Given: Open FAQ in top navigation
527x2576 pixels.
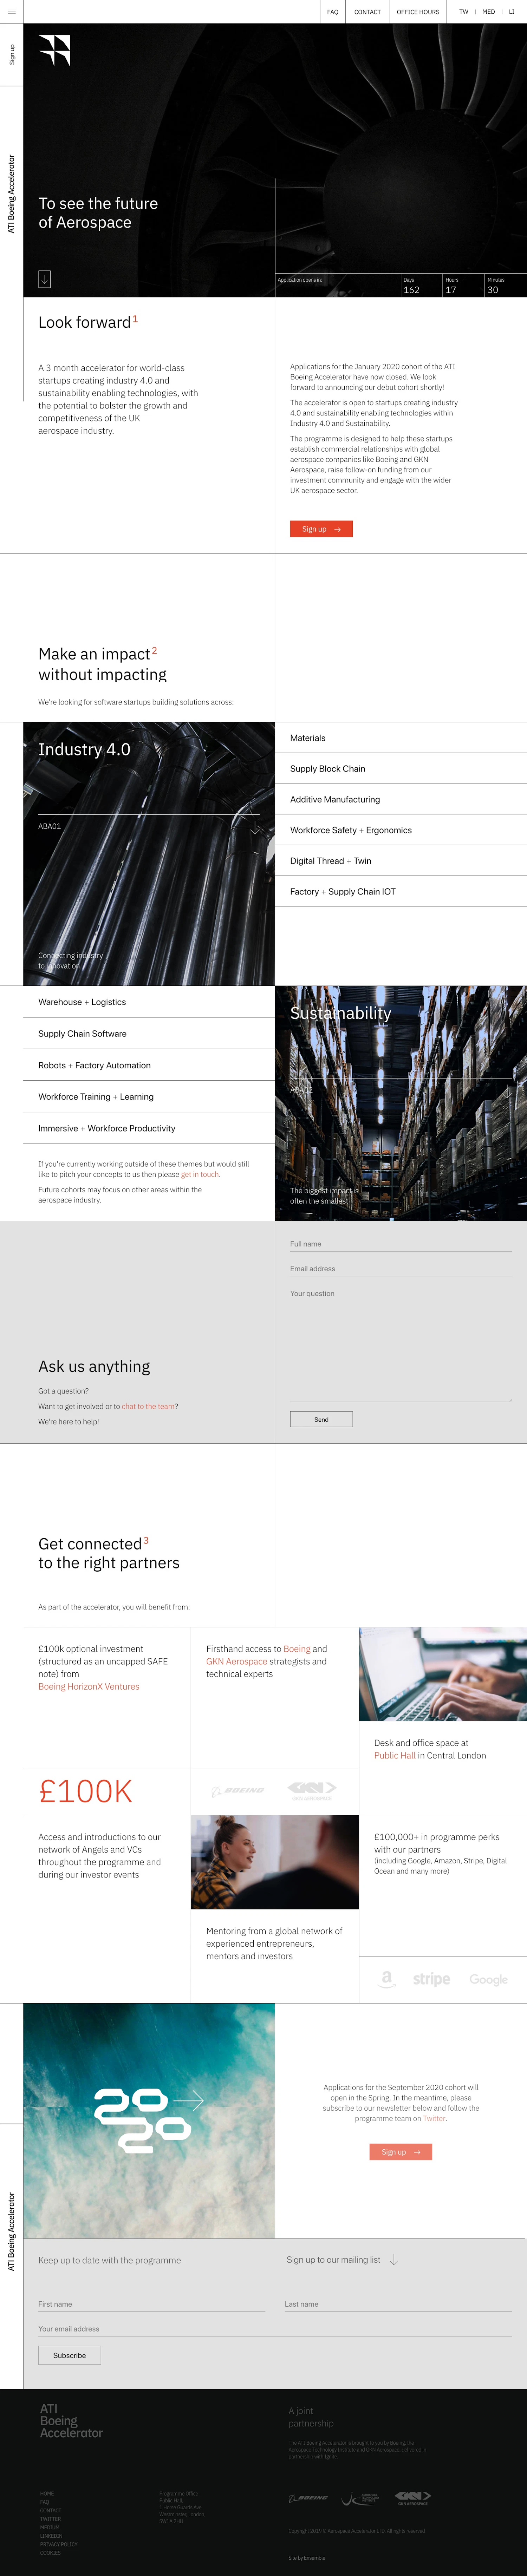Looking at the screenshot, I should pos(332,12).
